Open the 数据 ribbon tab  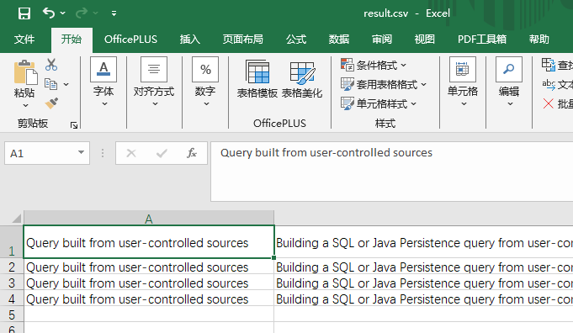tap(339, 39)
